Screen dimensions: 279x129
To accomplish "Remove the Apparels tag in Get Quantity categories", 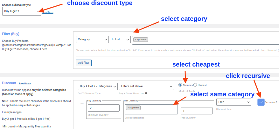I will (x=128, y=108).
